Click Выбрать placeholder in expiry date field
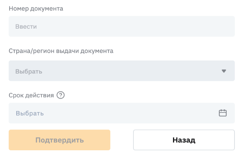This screenshot has width=244, height=157. (30, 114)
